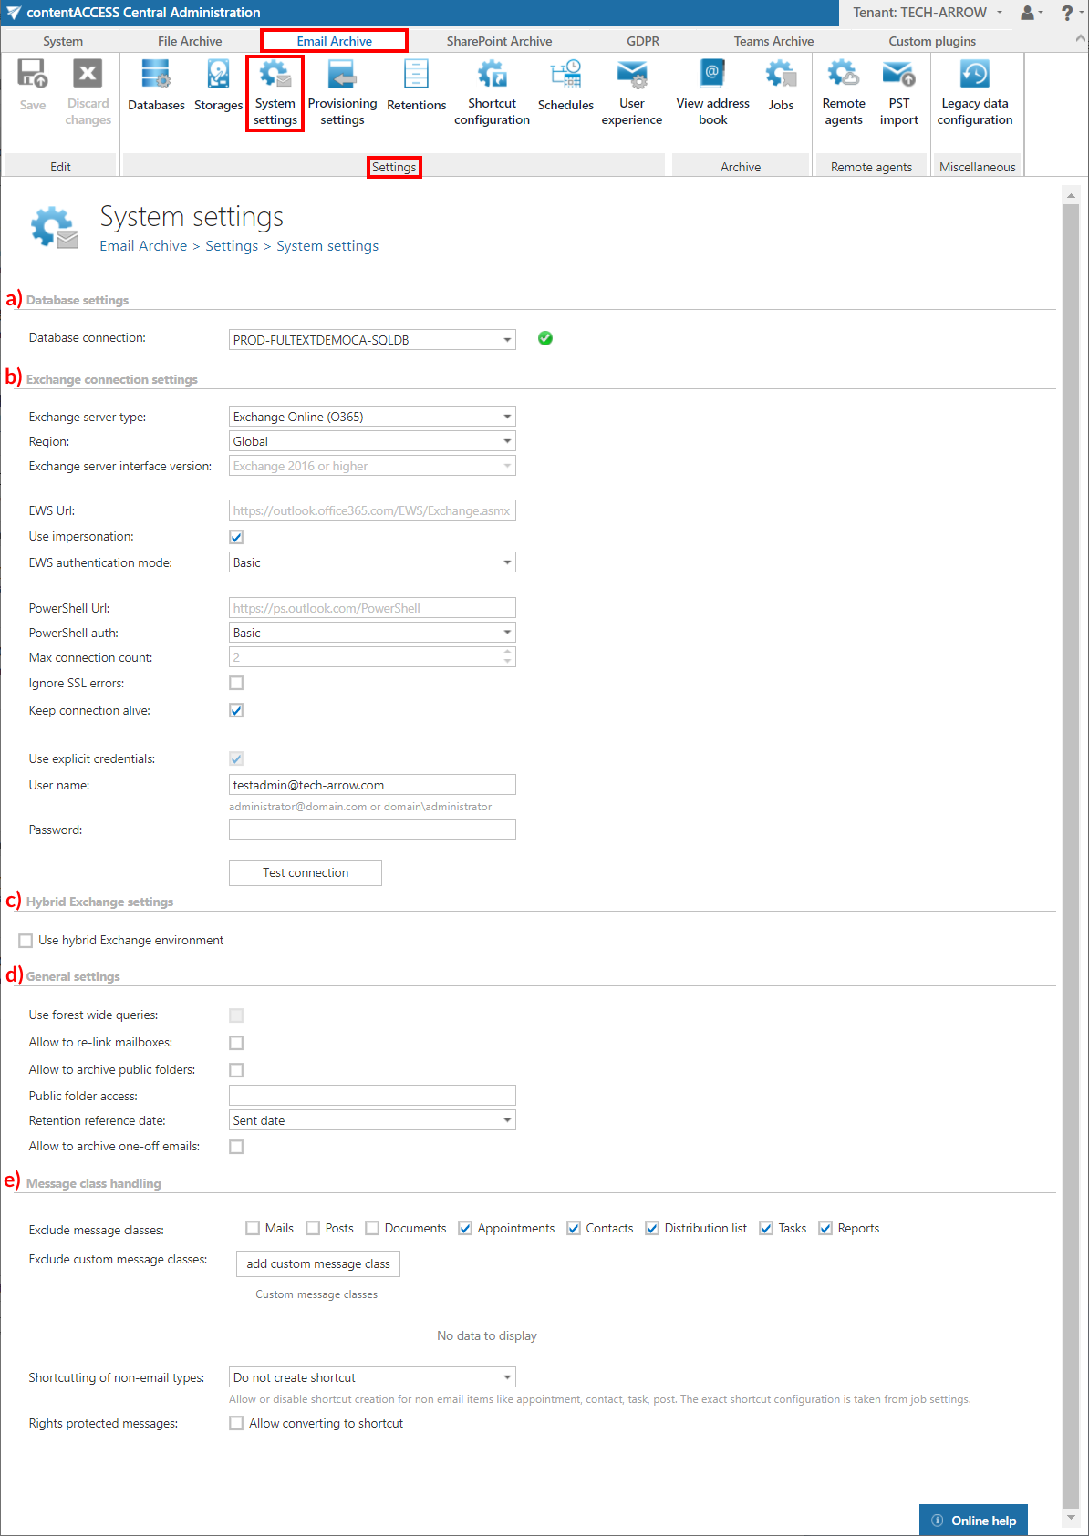Uncheck the Appointments message class
Viewport: 1089px width, 1536px height.
tap(465, 1229)
